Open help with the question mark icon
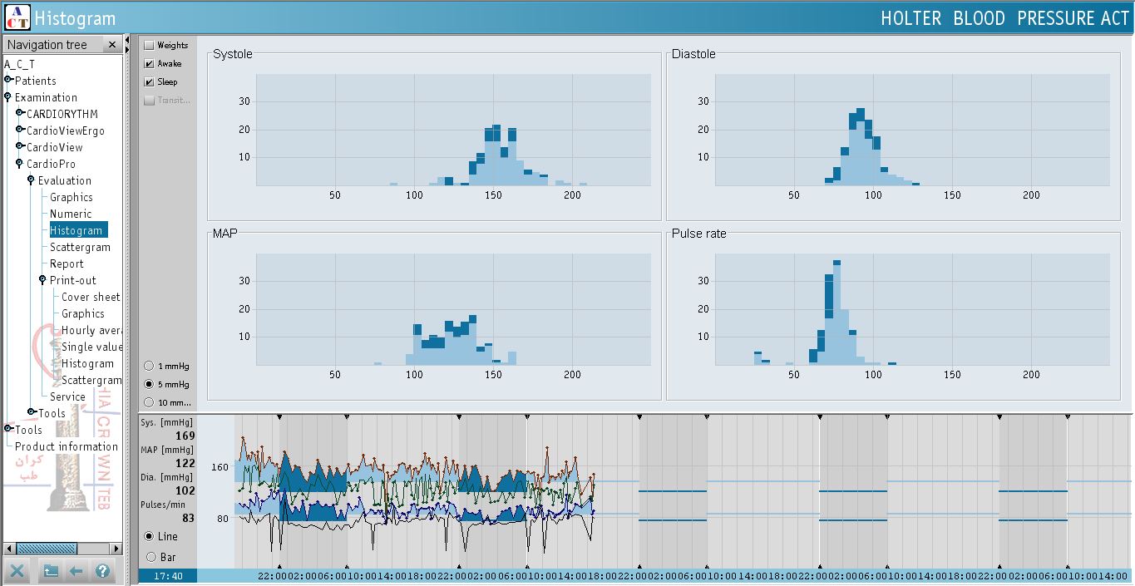The width and height of the screenshot is (1135, 586). (x=102, y=571)
